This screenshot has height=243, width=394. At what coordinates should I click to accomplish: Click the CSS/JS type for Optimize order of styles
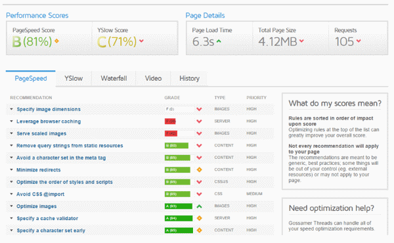click(x=221, y=181)
